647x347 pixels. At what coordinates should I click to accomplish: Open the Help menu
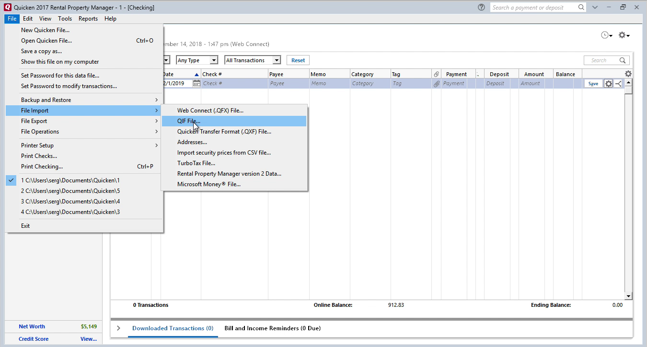(110, 19)
